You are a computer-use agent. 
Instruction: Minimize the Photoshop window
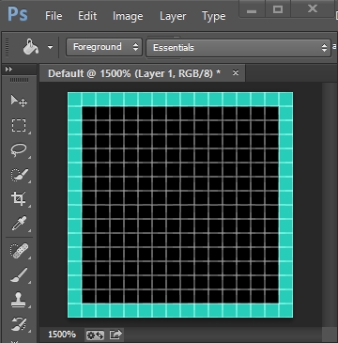click(252, 8)
